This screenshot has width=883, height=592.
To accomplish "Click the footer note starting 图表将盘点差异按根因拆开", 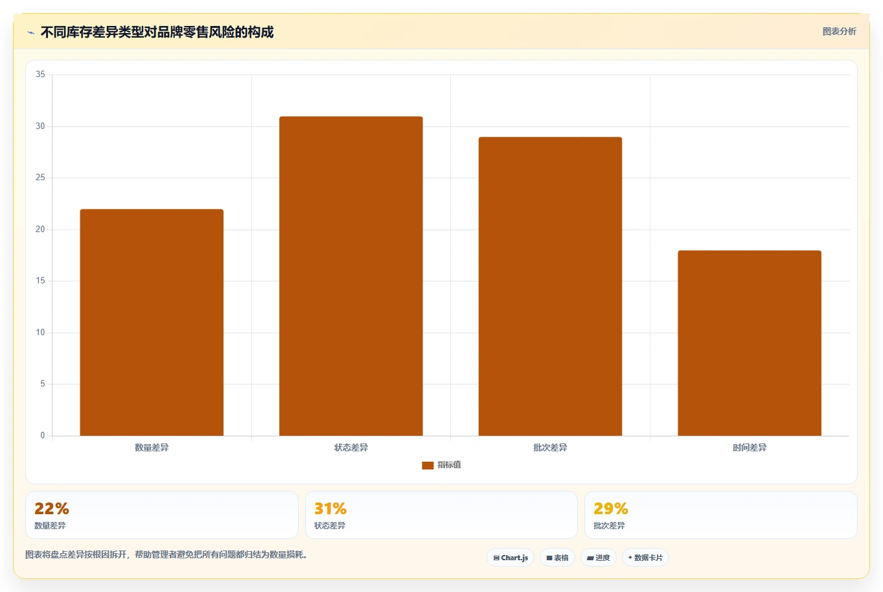I will pyautogui.click(x=166, y=554).
